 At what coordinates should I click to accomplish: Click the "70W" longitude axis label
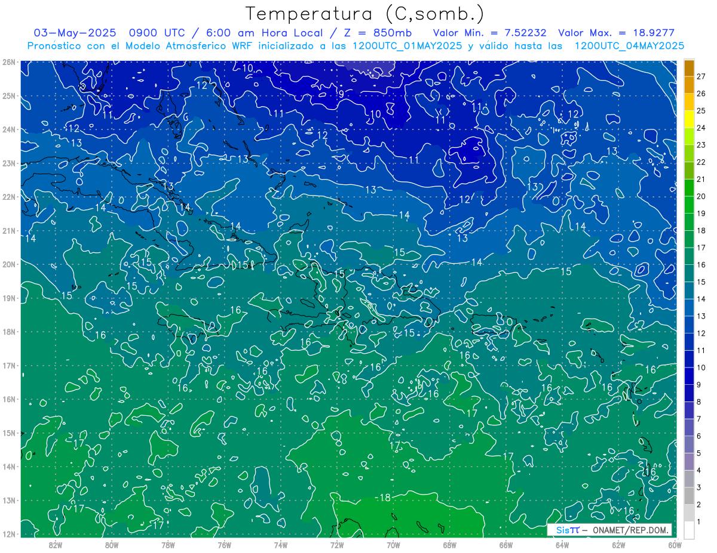393,544
